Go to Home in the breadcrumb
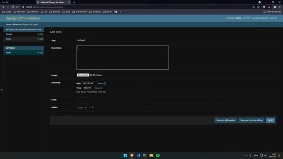 8,24
